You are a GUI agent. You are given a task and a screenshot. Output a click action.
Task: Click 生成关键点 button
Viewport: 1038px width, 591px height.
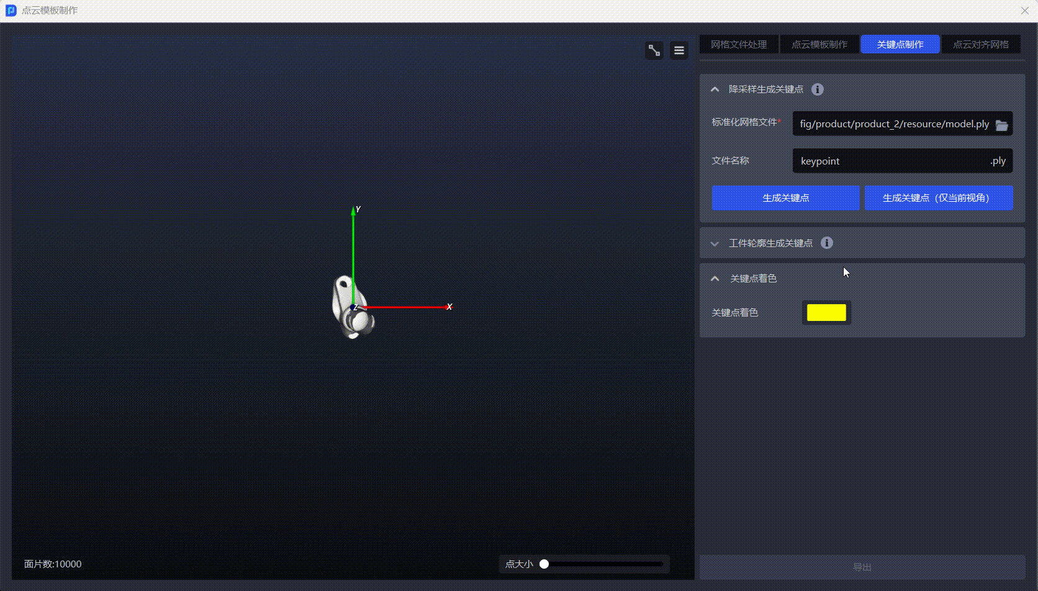[785, 198]
